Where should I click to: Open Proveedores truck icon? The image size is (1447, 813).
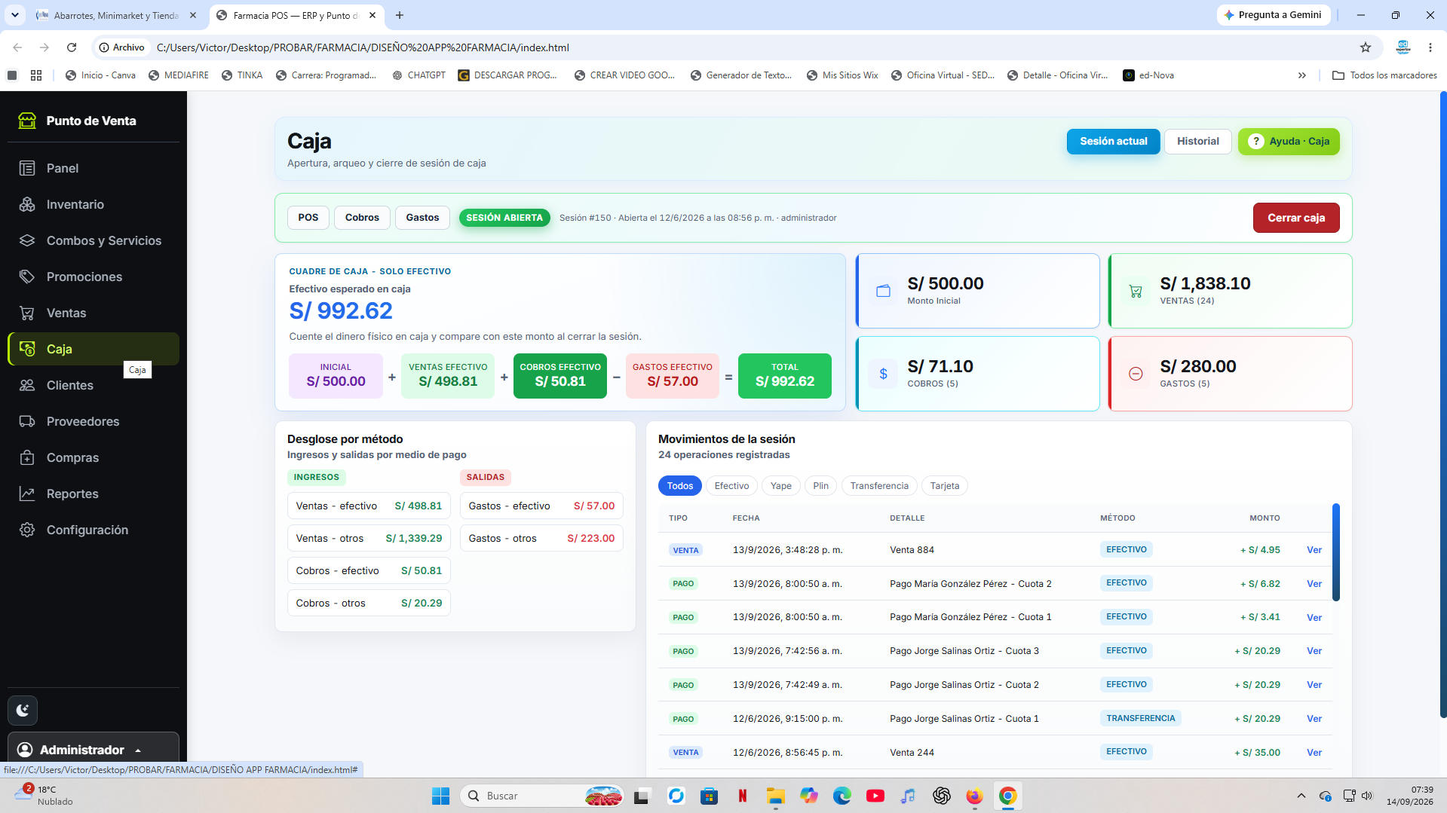point(27,421)
